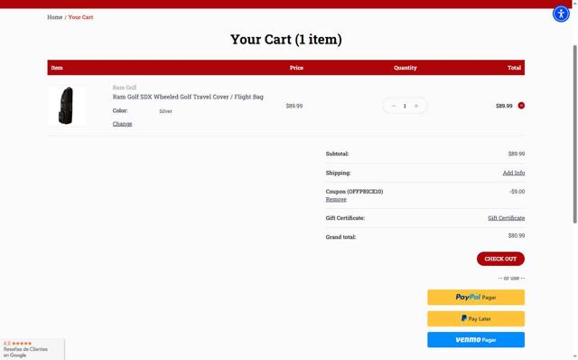Click the quantity field showing 1
The width and height of the screenshot is (578, 360).
[405, 106]
